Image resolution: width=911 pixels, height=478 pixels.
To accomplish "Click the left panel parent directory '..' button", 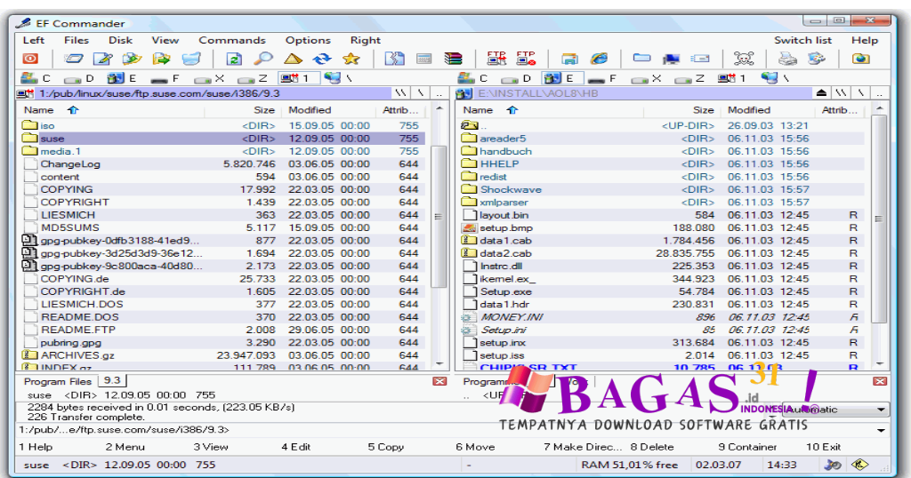I will [439, 92].
